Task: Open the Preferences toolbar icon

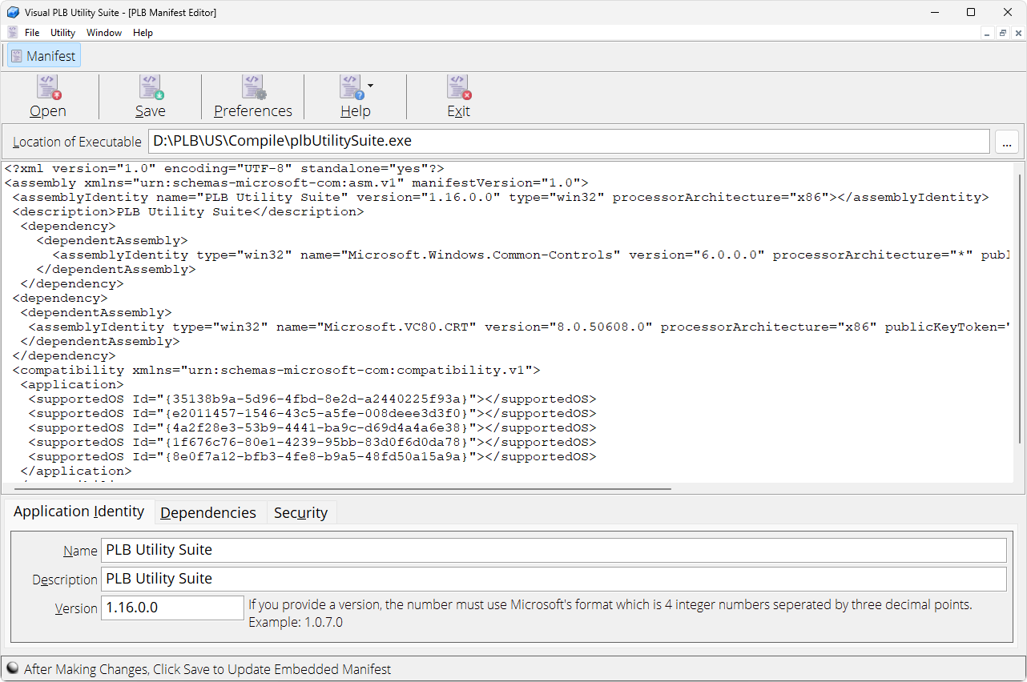Action: [x=253, y=86]
